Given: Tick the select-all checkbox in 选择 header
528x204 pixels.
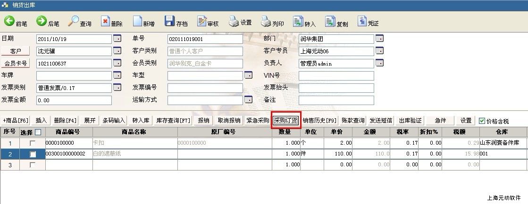Looking at the screenshot, I should click(38, 132).
